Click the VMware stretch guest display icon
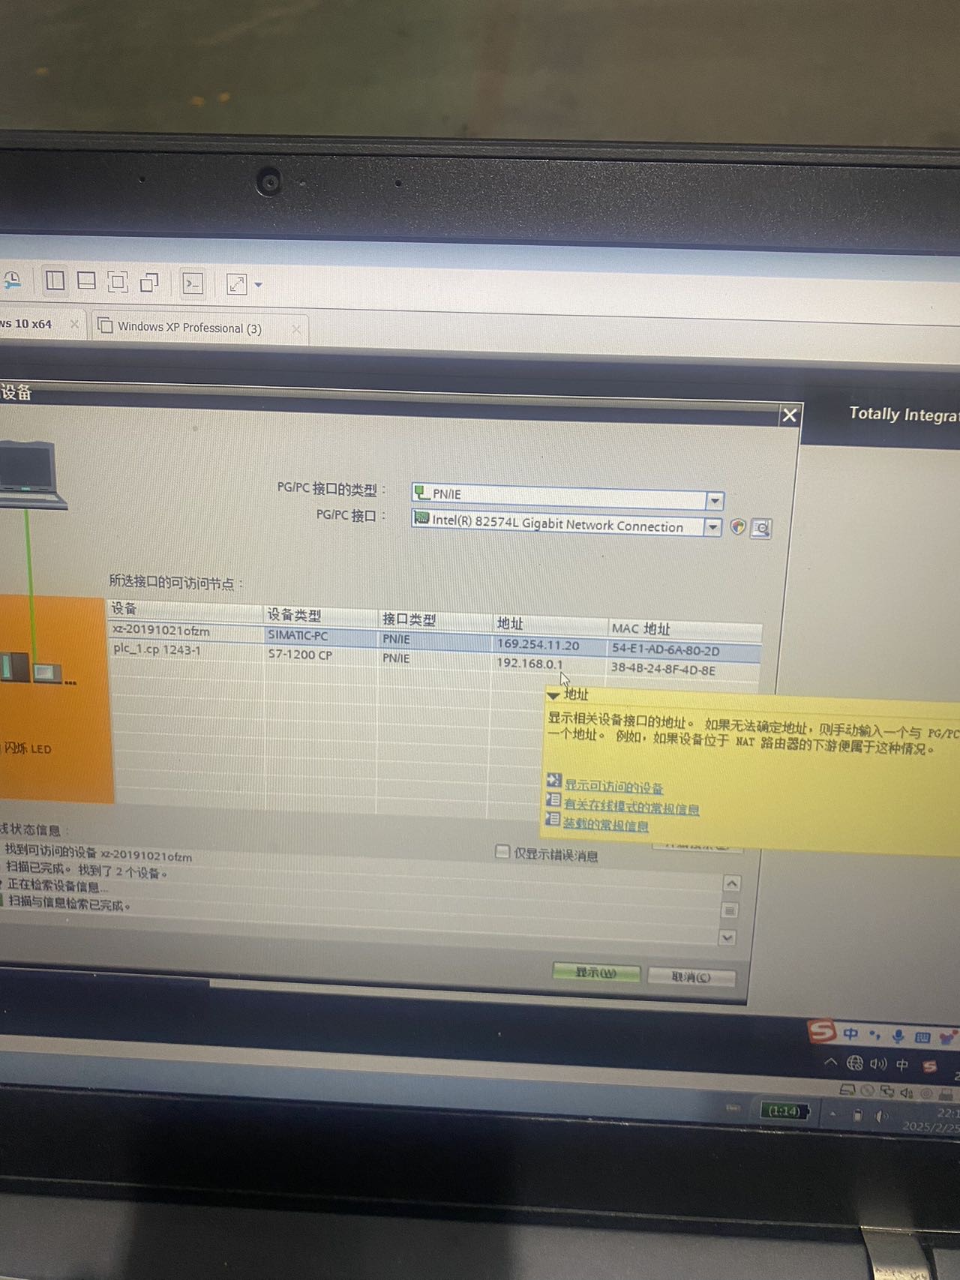The height and width of the screenshot is (1280, 960). tap(237, 285)
